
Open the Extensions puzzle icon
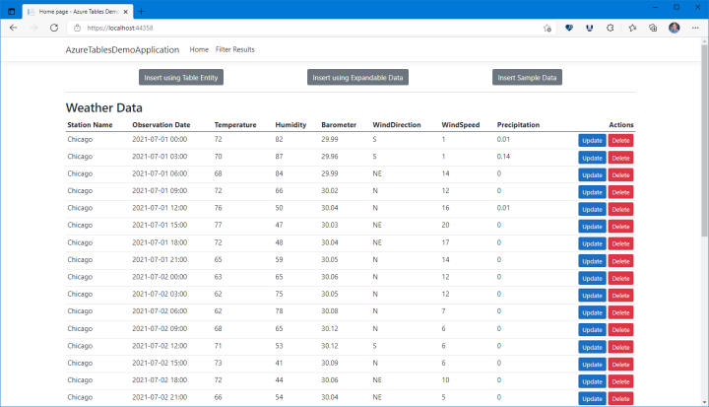pyautogui.click(x=611, y=29)
